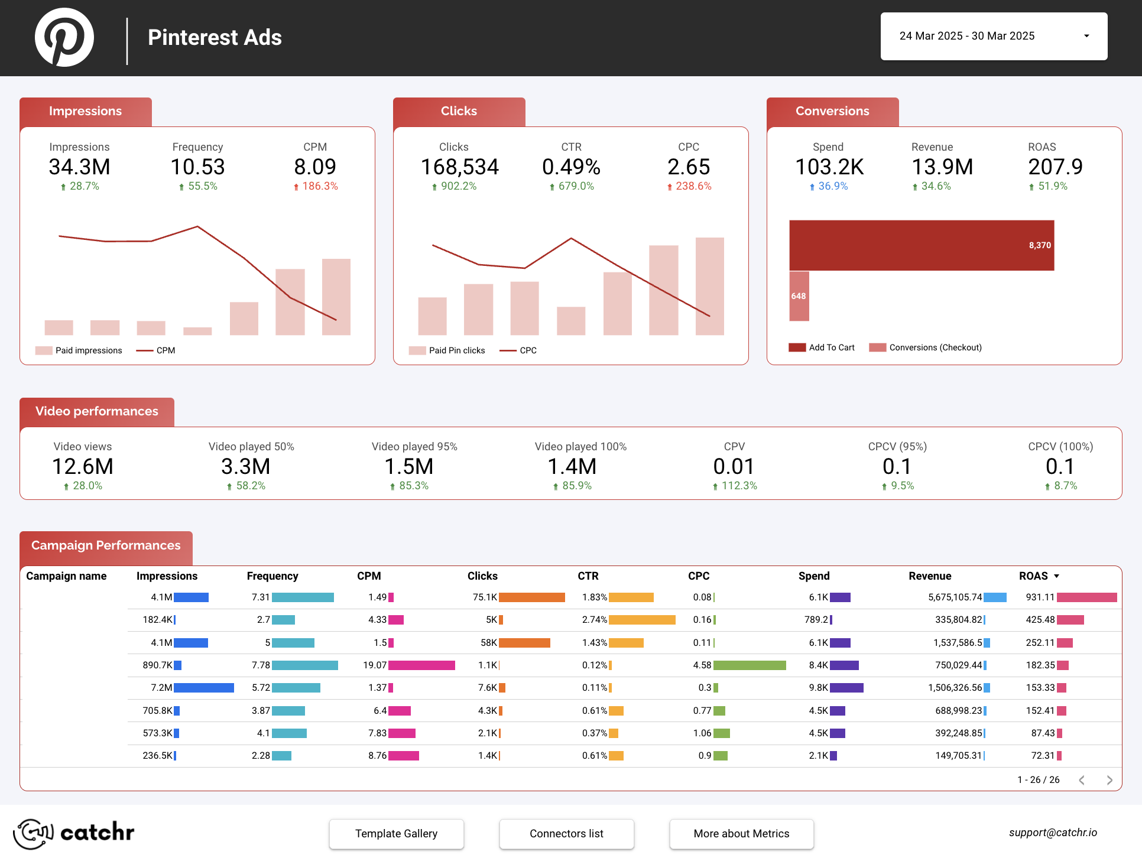Screen dimensions: 1142x858
Task: Click the Add To Cart legend swatch
Action: click(x=797, y=347)
